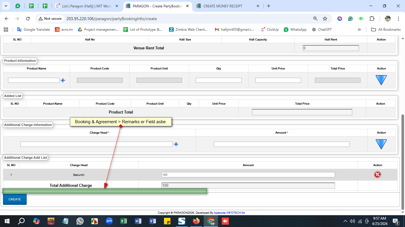Image resolution: width=405 pixels, height=227 pixels.
Task: Open the List of Prototype bookmark
Action: [143, 30]
